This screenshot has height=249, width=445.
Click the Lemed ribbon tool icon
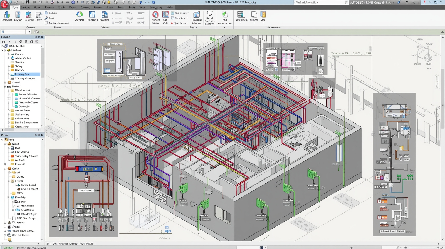coord(18,15)
